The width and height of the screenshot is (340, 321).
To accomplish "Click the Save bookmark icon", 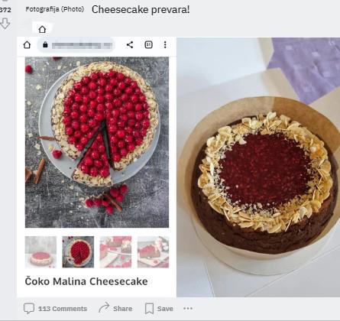I will coord(149,309).
